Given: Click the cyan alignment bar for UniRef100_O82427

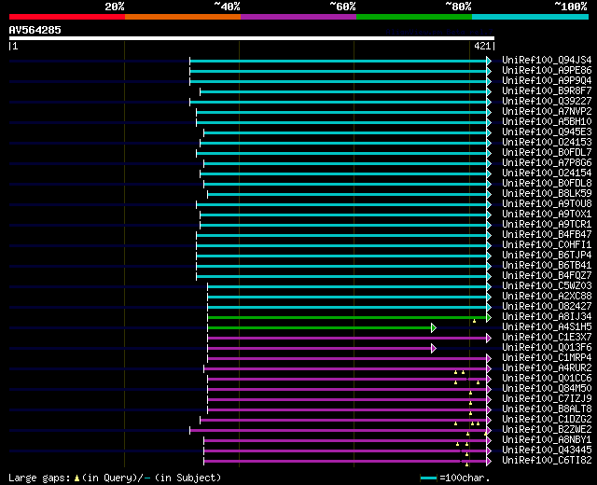Looking at the screenshot, I should click(x=347, y=307).
